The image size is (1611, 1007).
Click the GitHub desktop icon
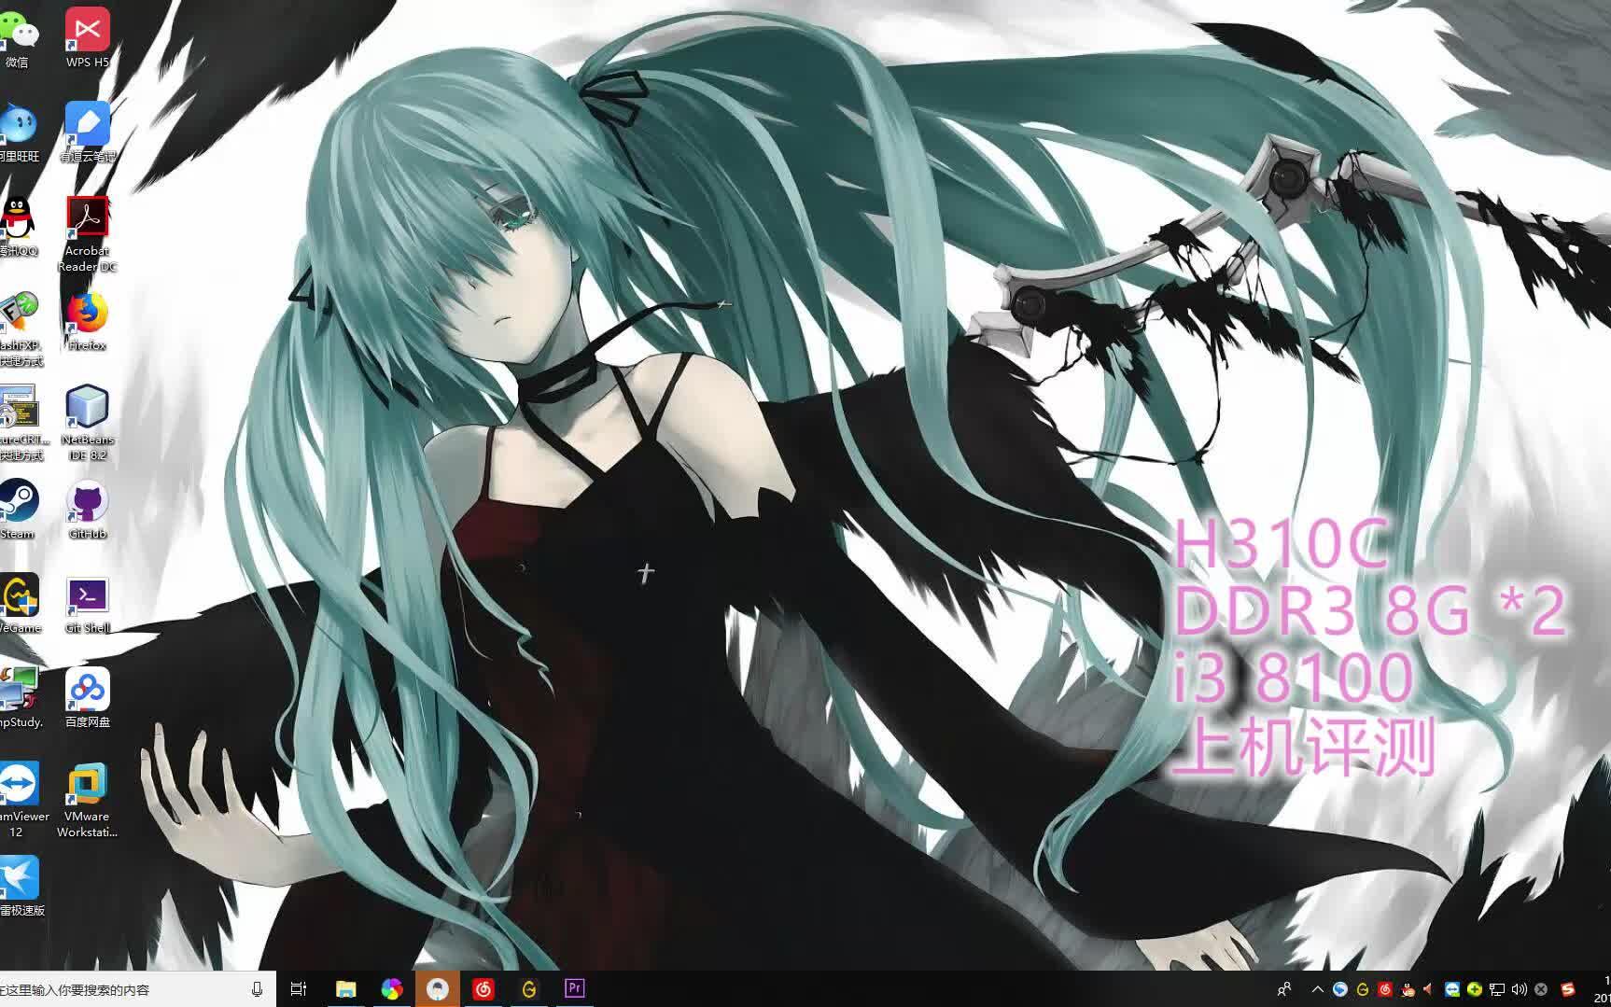coord(88,510)
